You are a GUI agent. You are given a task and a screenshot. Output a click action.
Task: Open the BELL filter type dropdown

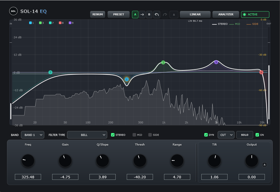click(87, 135)
